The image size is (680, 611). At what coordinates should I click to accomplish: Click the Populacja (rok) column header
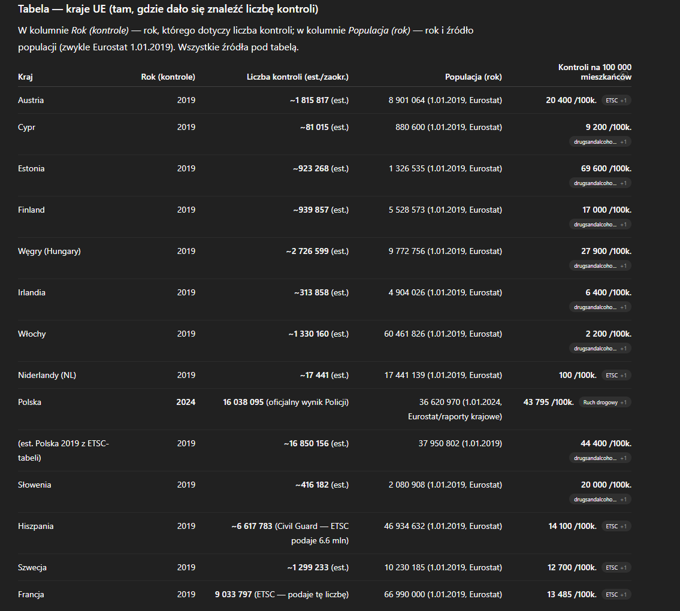click(x=473, y=77)
